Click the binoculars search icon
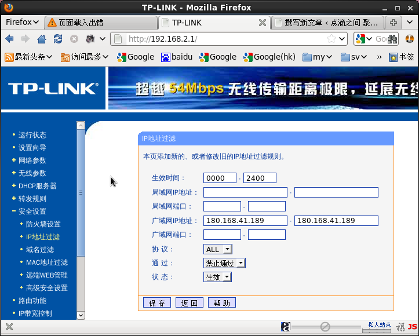This screenshot has width=419, height=336. [x=392, y=39]
